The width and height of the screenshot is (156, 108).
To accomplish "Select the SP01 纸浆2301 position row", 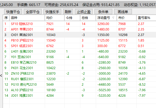I will tap(79, 46).
